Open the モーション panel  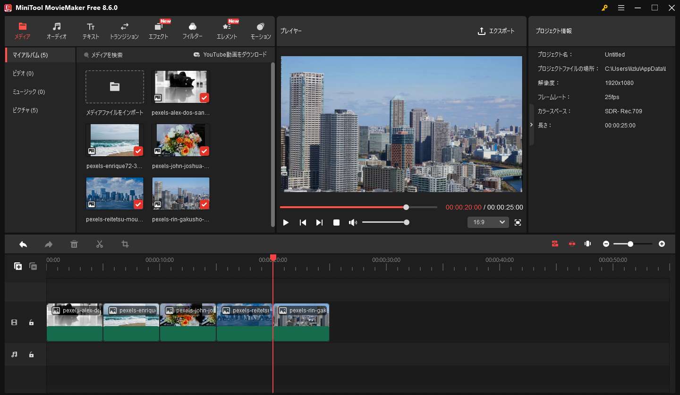260,31
